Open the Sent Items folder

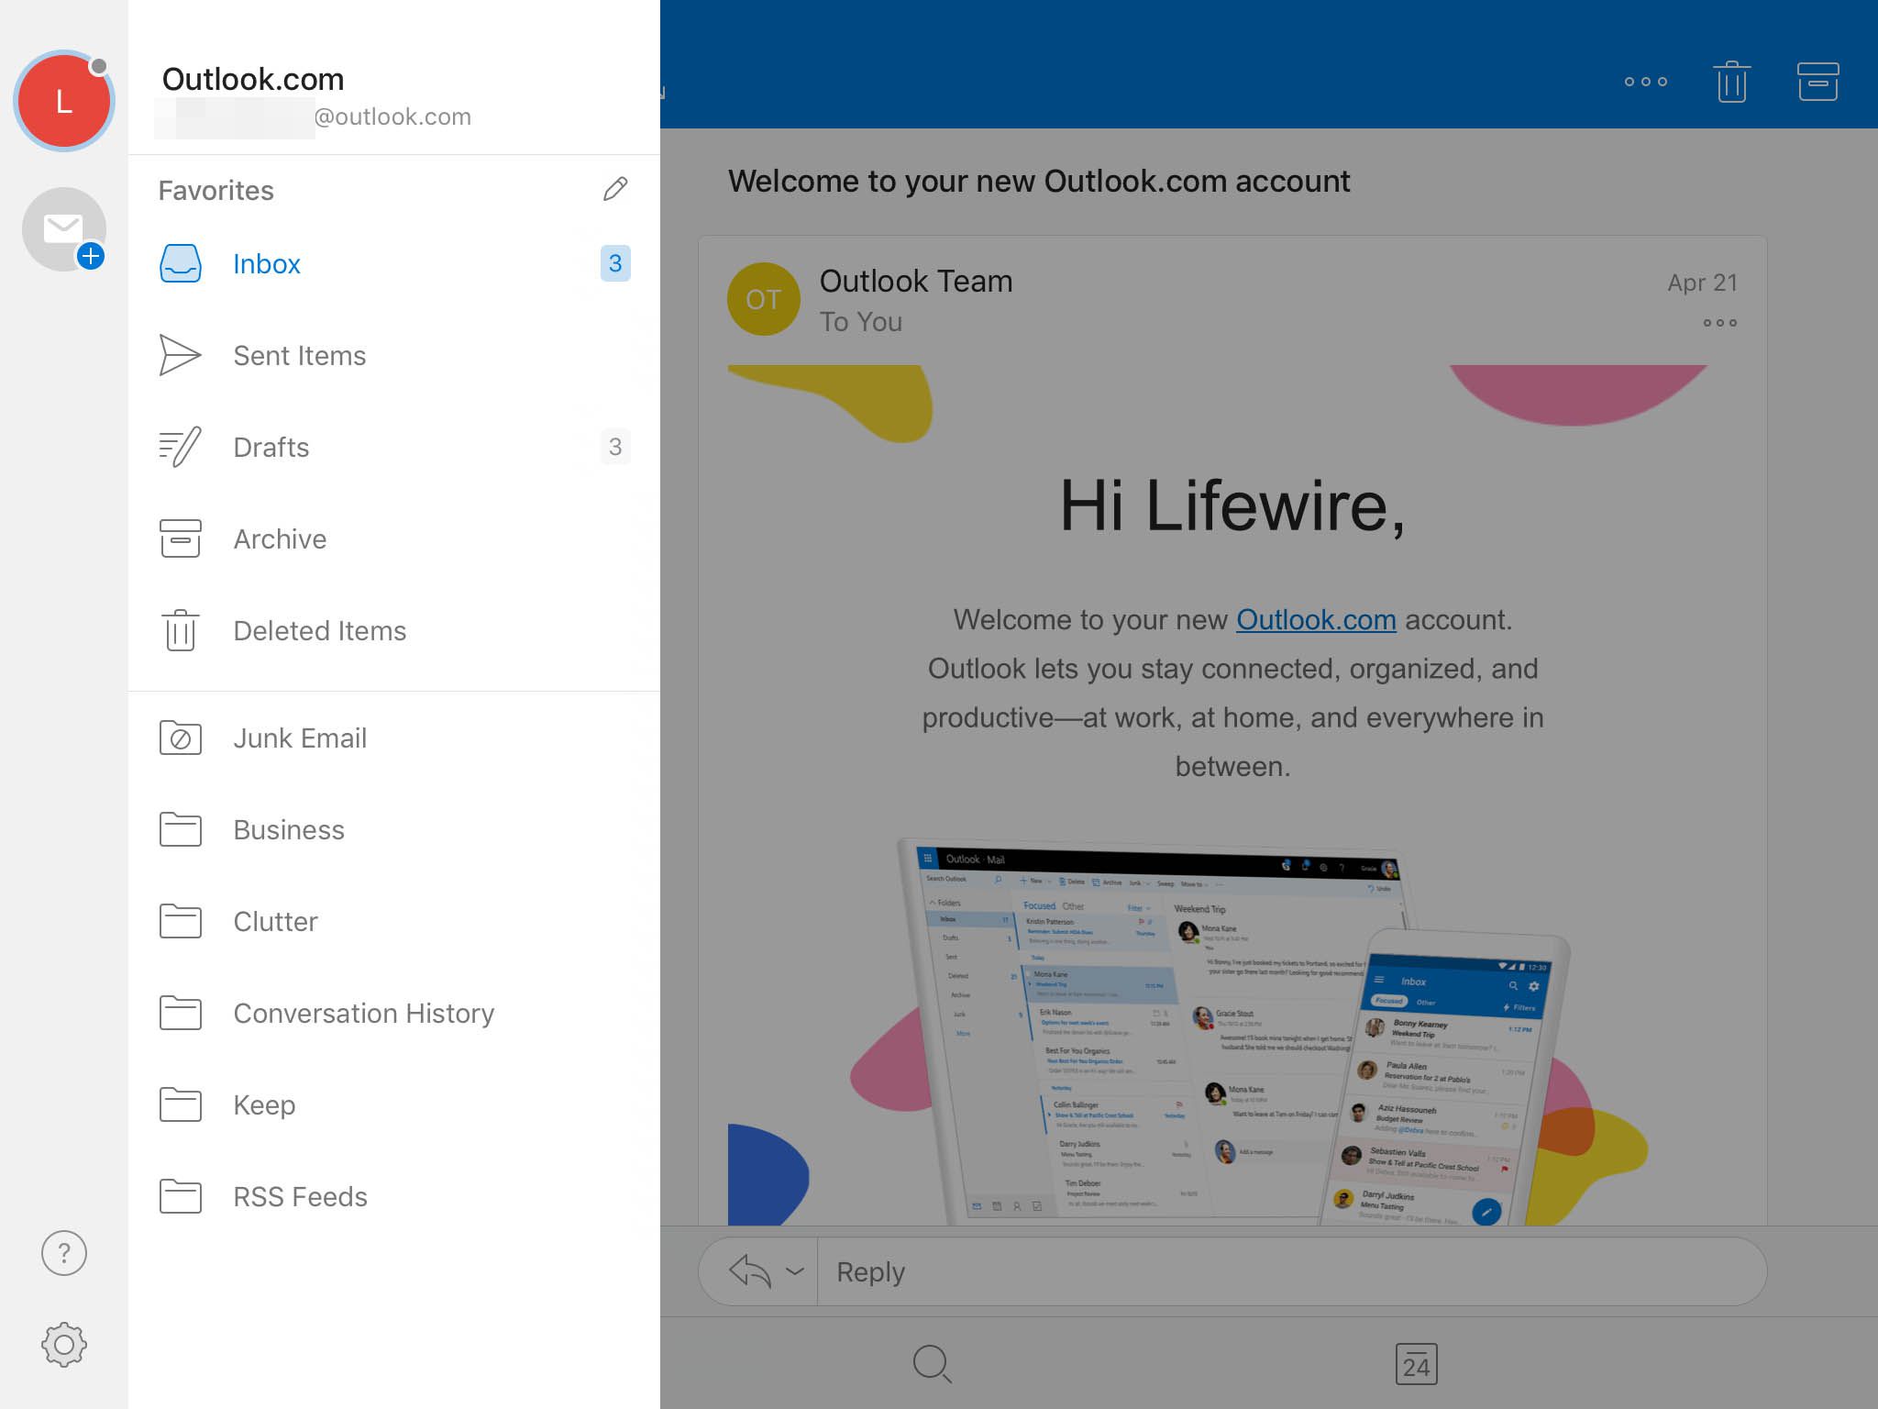tap(394, 355)
